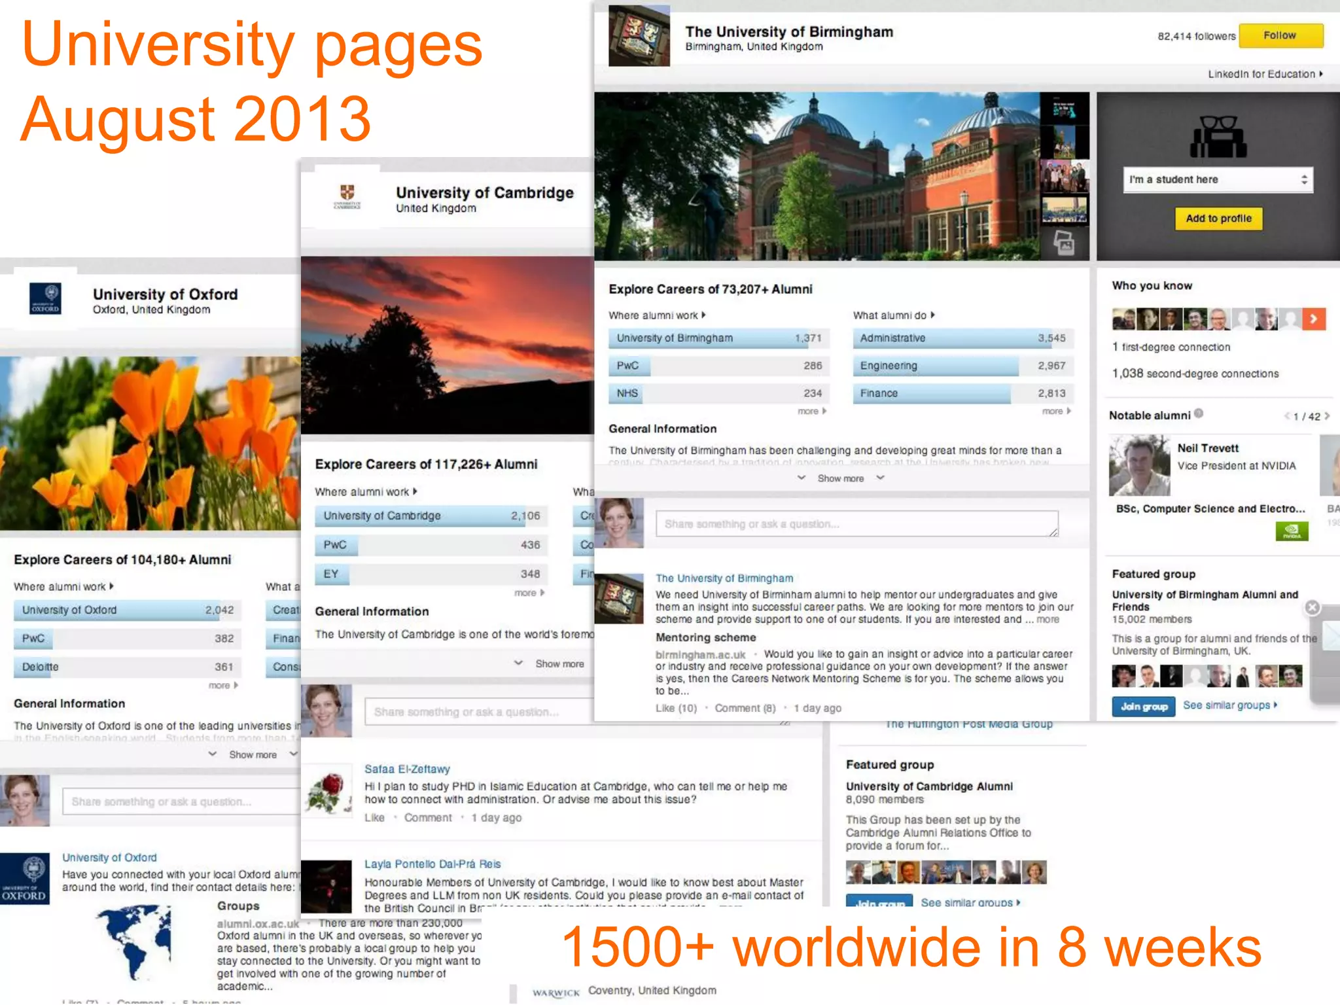Click more under Cambridge employers list
The width and height of the screenshot is (1340, 1005).
click(529, 593)
